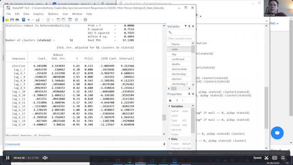The width and height of the screenshot is (293, 165).
Task: Click the Break stop icon
Action: [86, 20]
